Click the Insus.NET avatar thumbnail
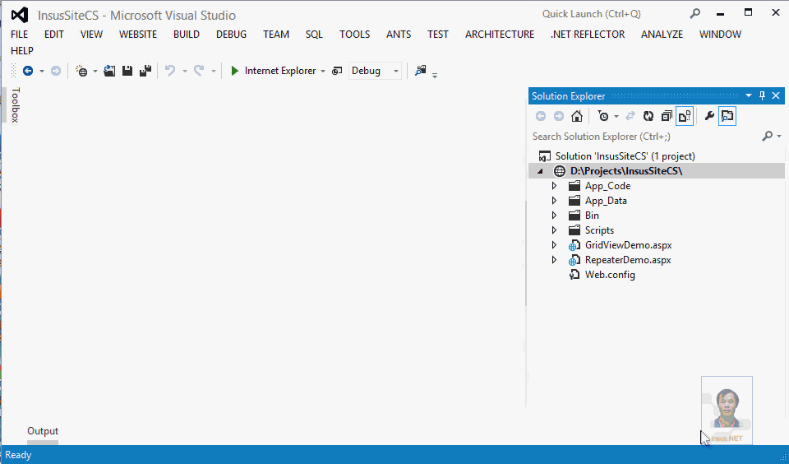Screen dimensions: 789x464 (727, 411)
